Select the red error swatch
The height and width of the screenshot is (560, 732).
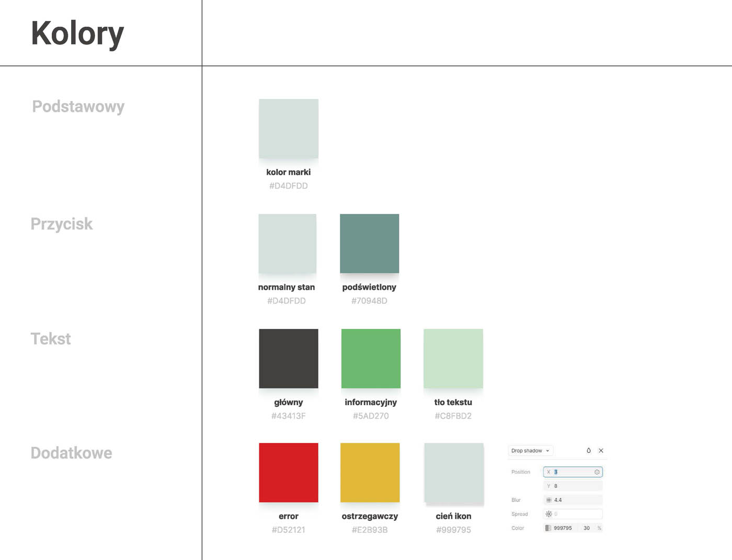pyautogui.click(x=289, y=472)
